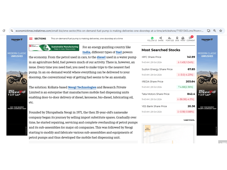Save the article with the bookmark icon
The height and width of the screenshot is (170, 227).
click(177, 38)
